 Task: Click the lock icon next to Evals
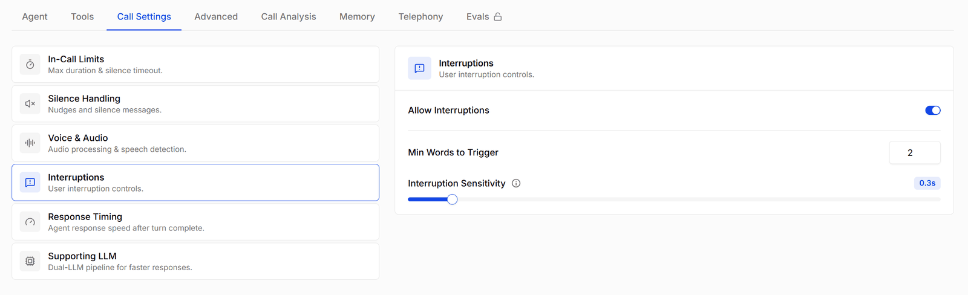[x=498, y=17]
